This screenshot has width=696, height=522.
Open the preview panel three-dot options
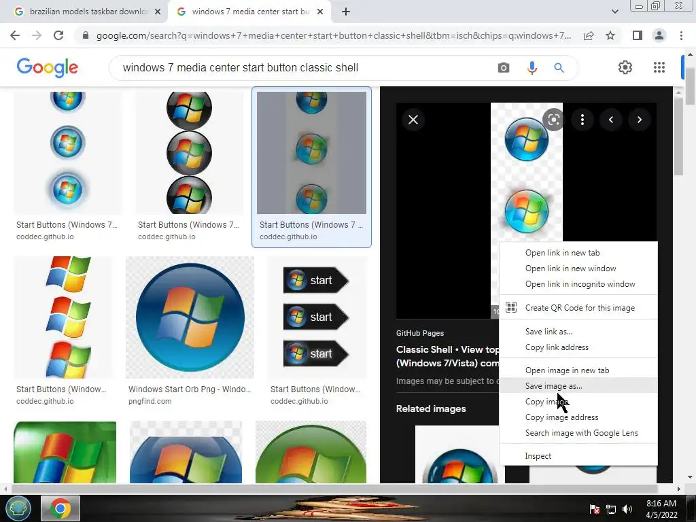point(582,120)
